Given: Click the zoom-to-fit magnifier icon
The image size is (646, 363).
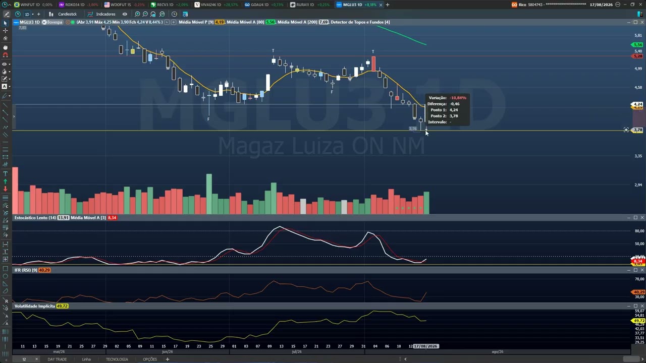Looking at the screenshot, I should [153, 14].
